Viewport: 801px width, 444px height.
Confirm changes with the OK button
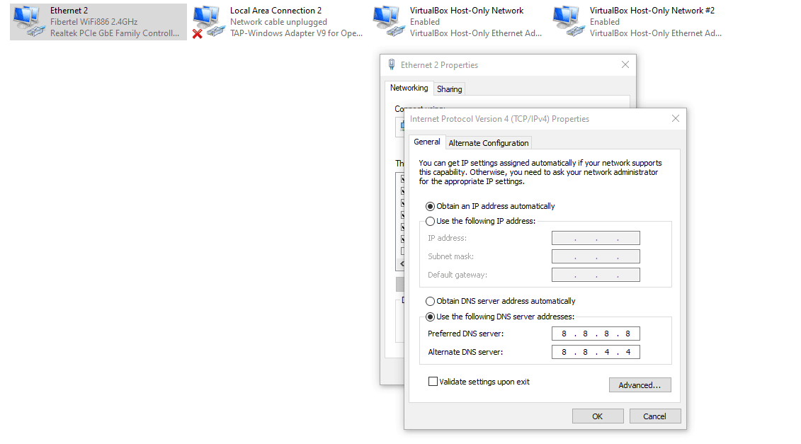(597, 416)
